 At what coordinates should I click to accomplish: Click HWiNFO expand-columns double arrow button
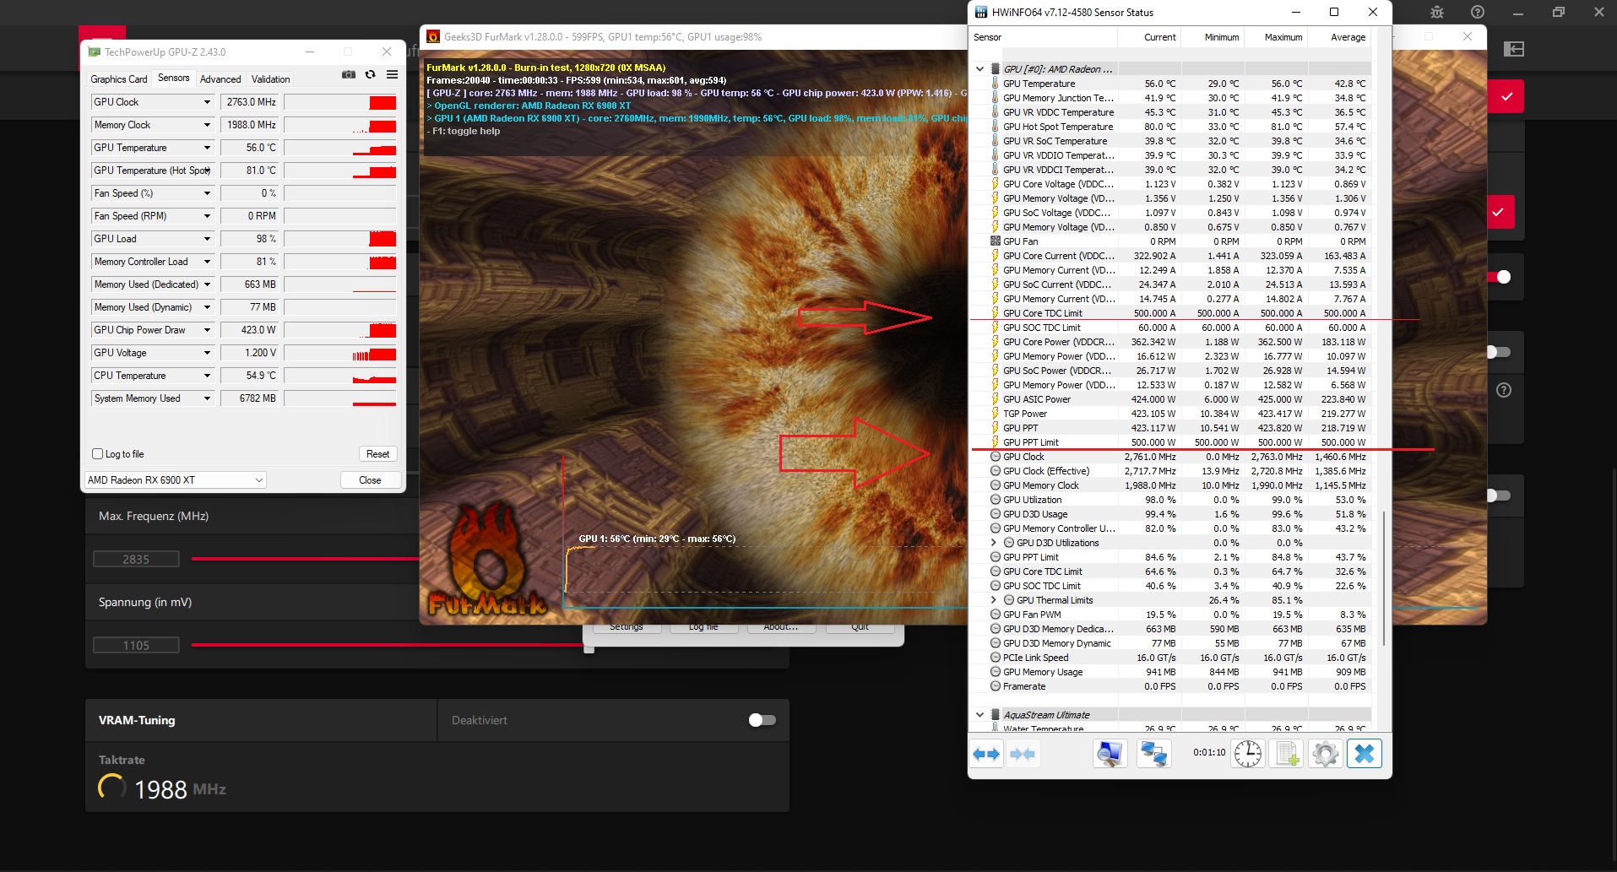(986, 754)
